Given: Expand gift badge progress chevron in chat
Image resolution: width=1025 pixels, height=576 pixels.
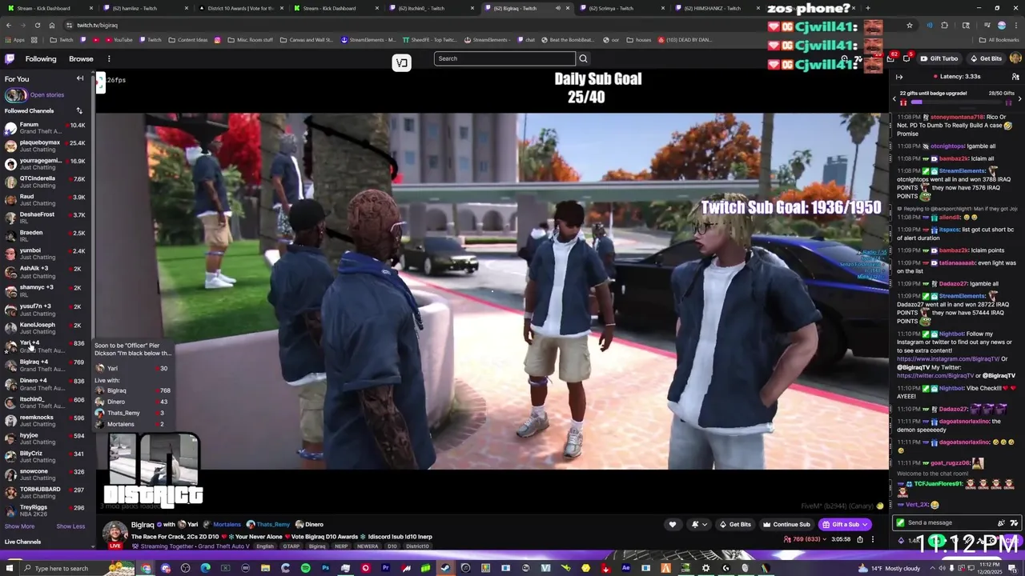Looking at the screenshot, I should (1019, 98).
